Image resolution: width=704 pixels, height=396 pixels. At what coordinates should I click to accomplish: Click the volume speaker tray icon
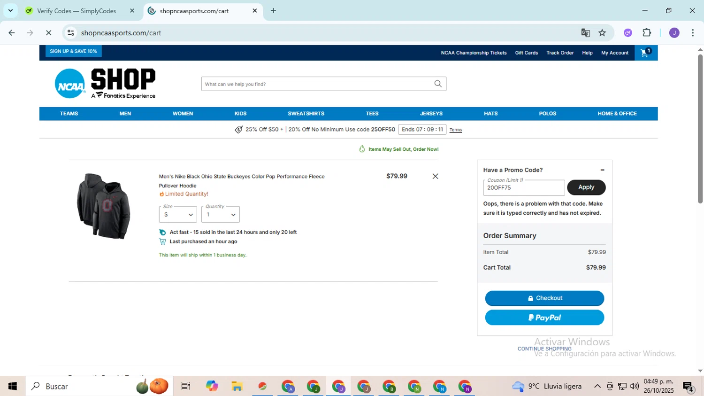coord(635,386)
